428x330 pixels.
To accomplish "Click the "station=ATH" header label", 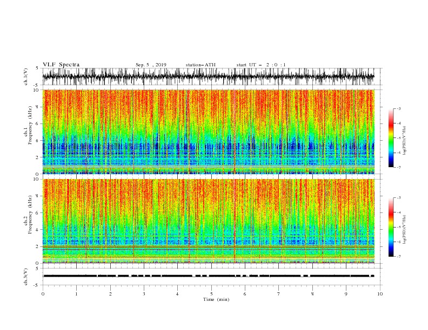I will [200, 65].
